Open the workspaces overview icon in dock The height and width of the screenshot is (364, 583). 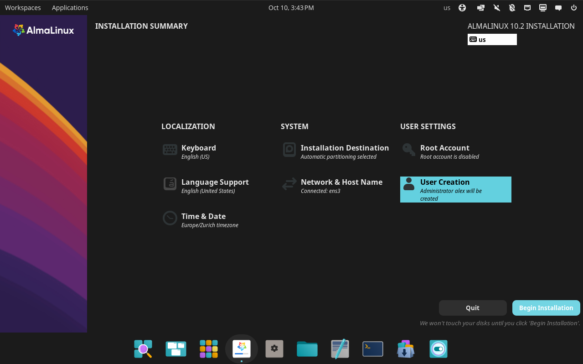[x=176, y=349]
